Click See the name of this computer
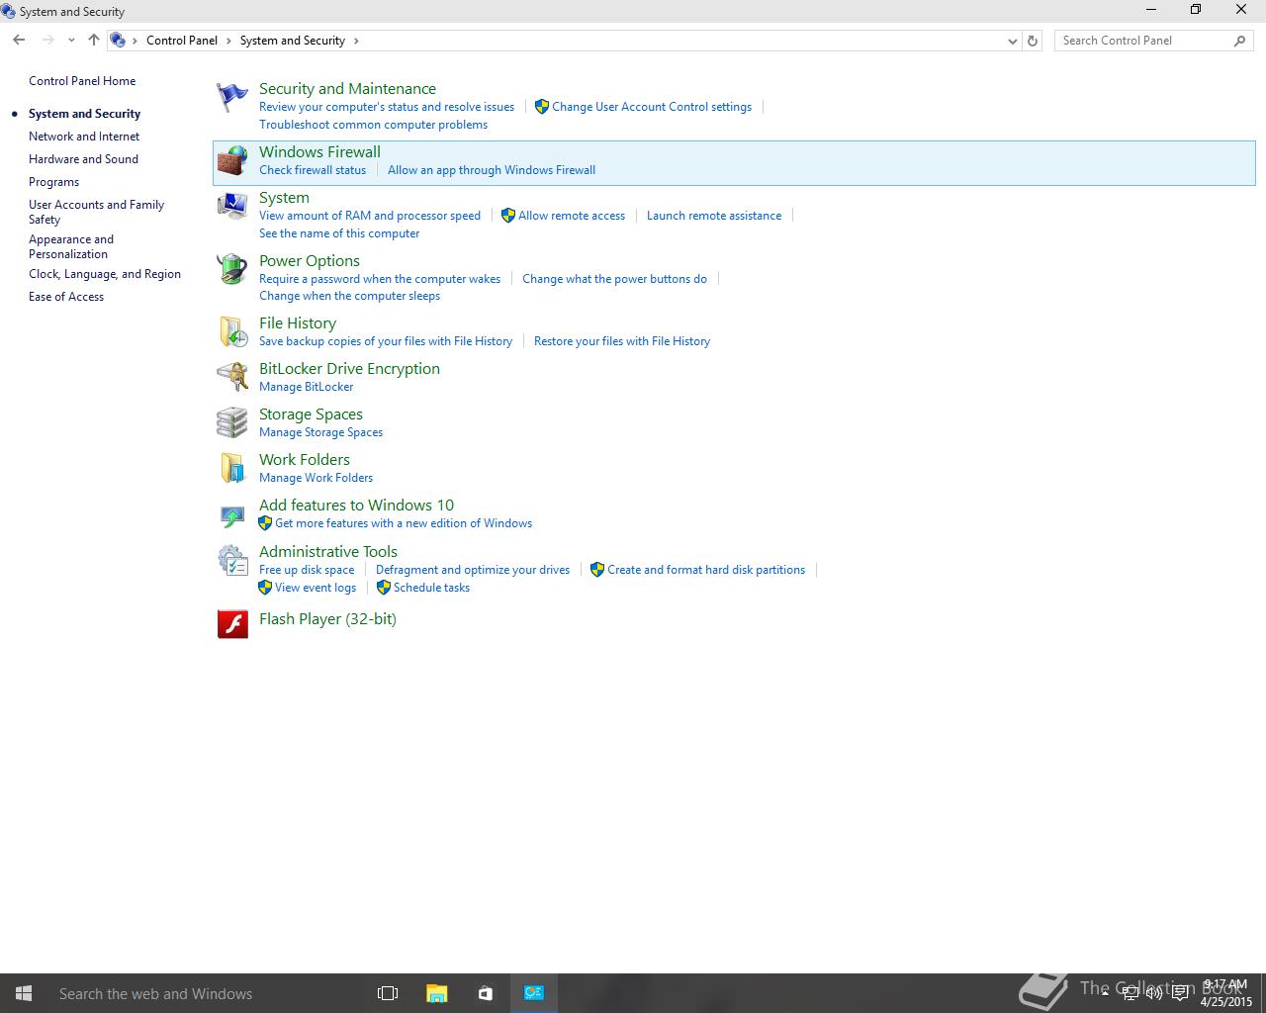The width and height of the screenshot is (1266, 1013). [x=339, y=233]
